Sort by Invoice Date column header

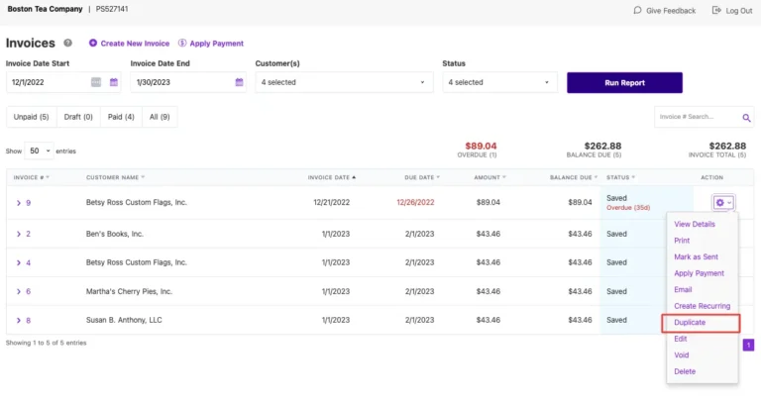tap(332, 177)
